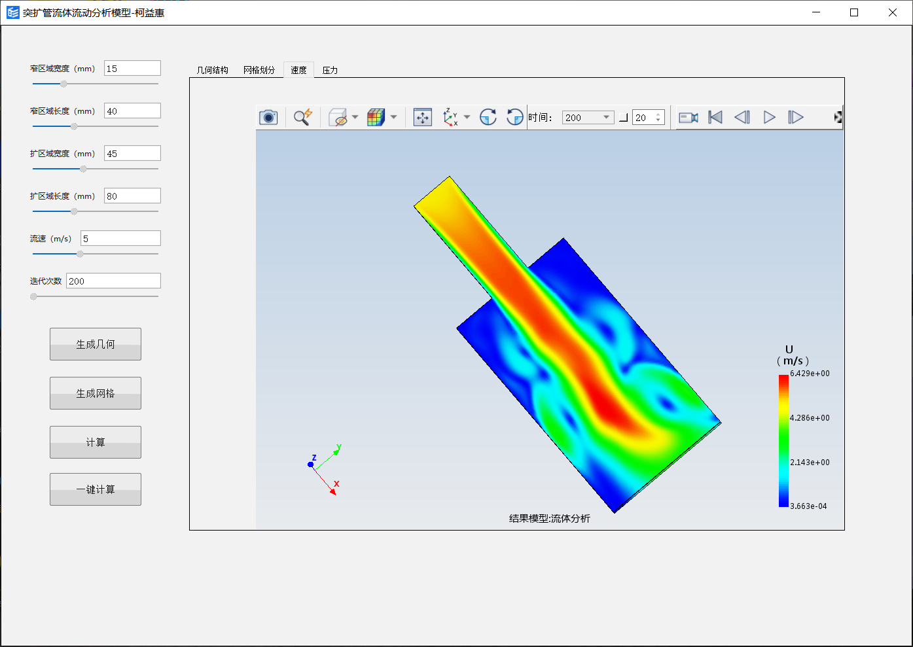Click the legend value 4.286e+00
The height and width of the screenshot is (647, 913).
pos(810,418)
